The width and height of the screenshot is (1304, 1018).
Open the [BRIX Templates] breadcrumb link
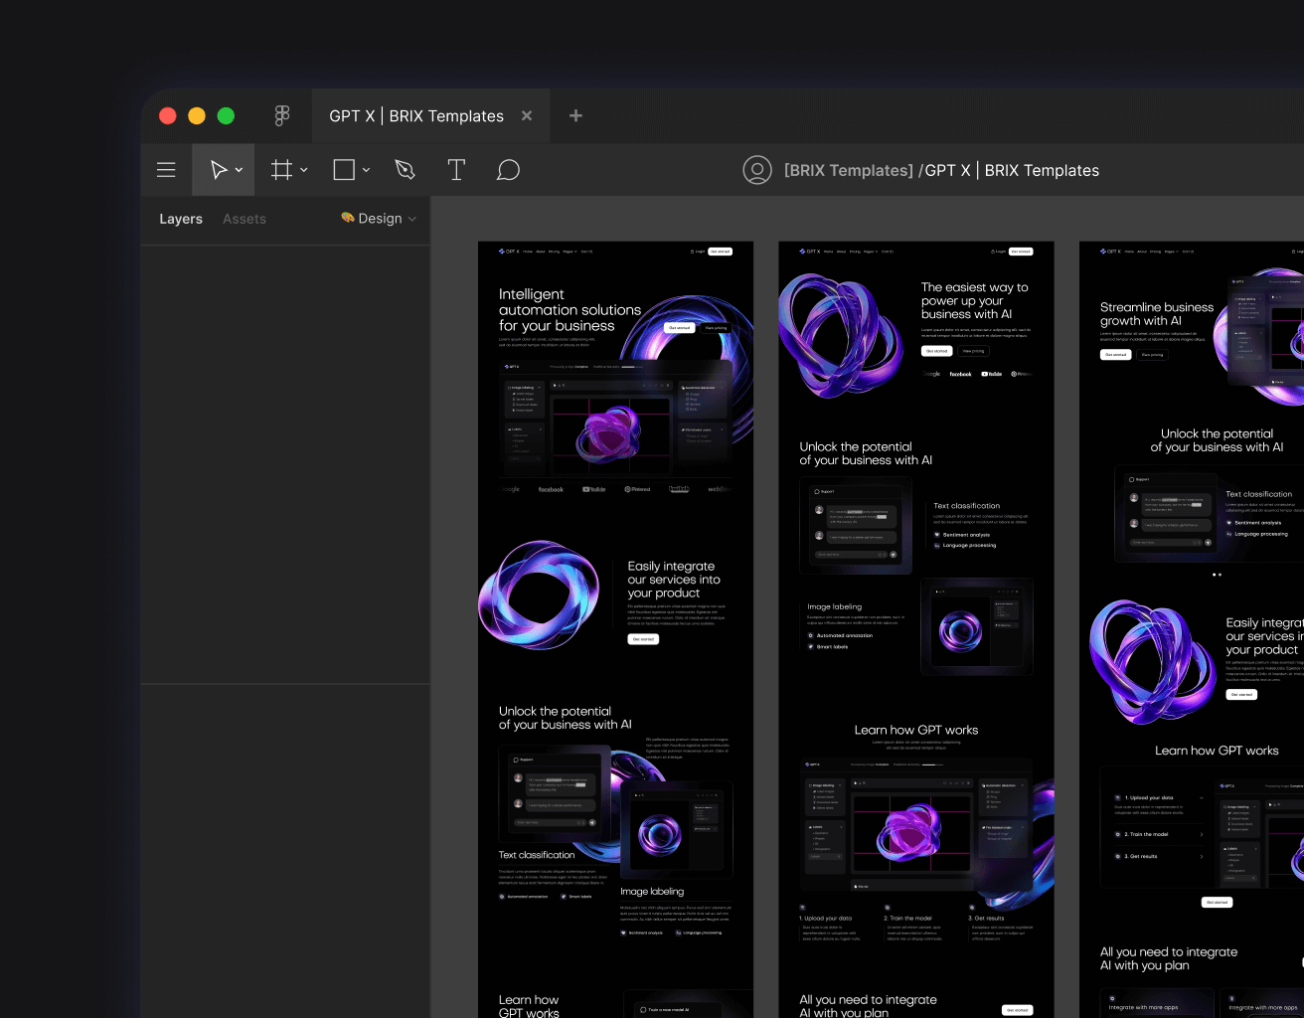pos(848,170)
